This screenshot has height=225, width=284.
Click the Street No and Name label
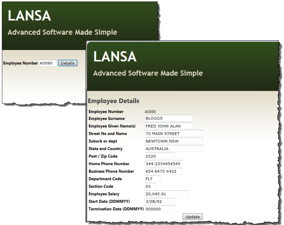pos(107,133)
